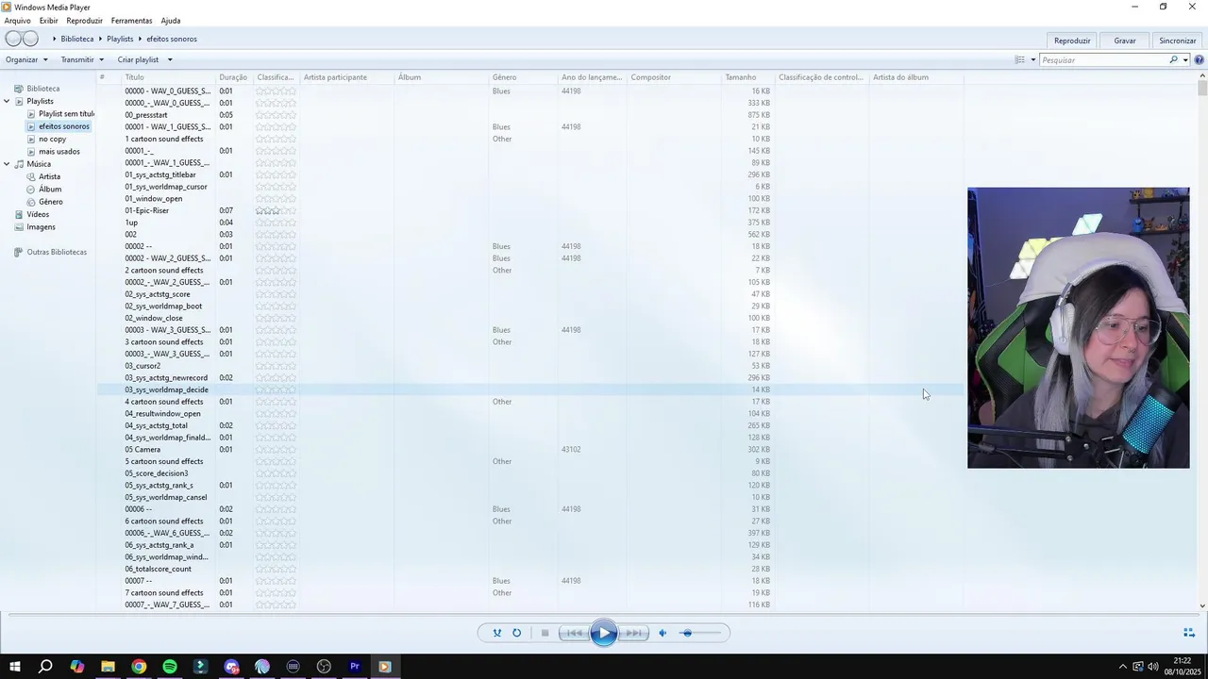Toggle shuffle mode
Viewport: 1208px width, 679px height.
(x=497, y=633)
